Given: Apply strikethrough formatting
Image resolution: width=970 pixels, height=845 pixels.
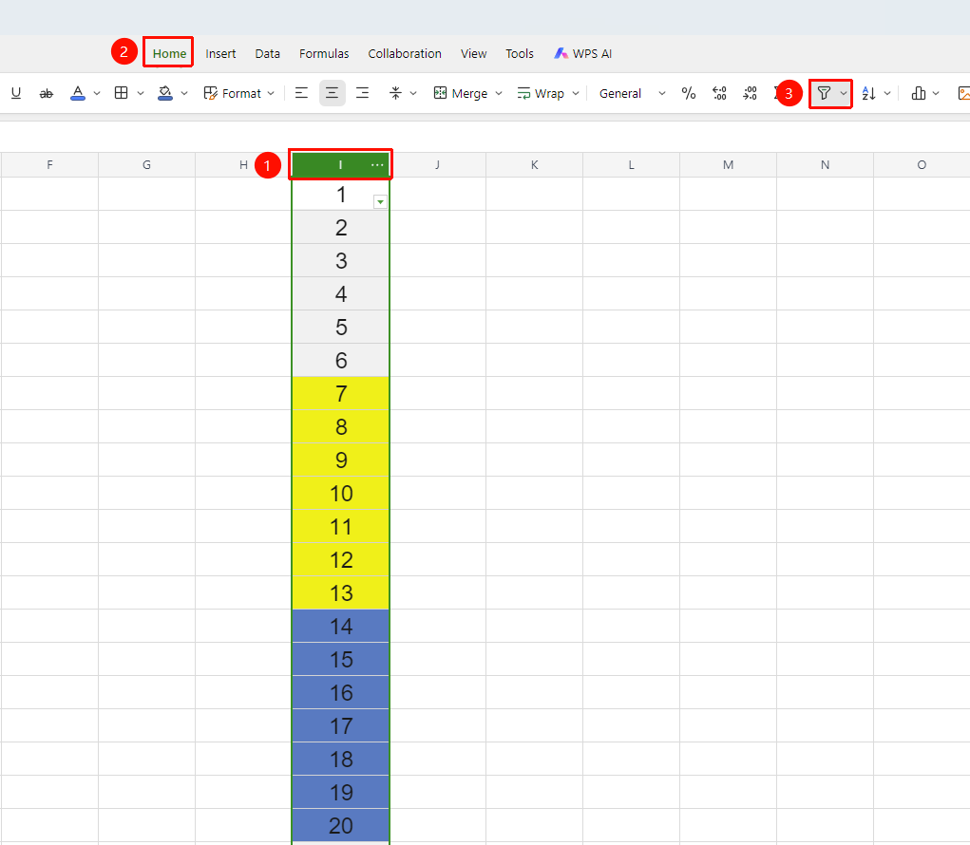Looking at the screenshot, I should [x=47, y=93].
